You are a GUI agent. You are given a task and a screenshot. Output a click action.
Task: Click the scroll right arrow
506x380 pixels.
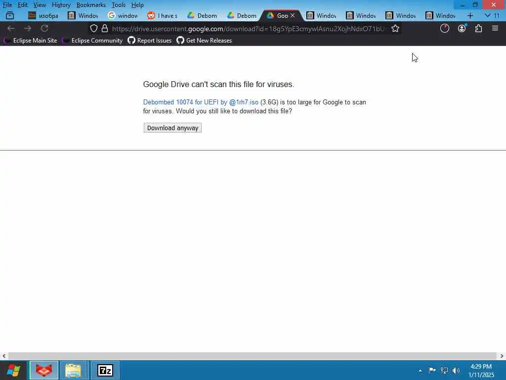(x=502, y=356)
